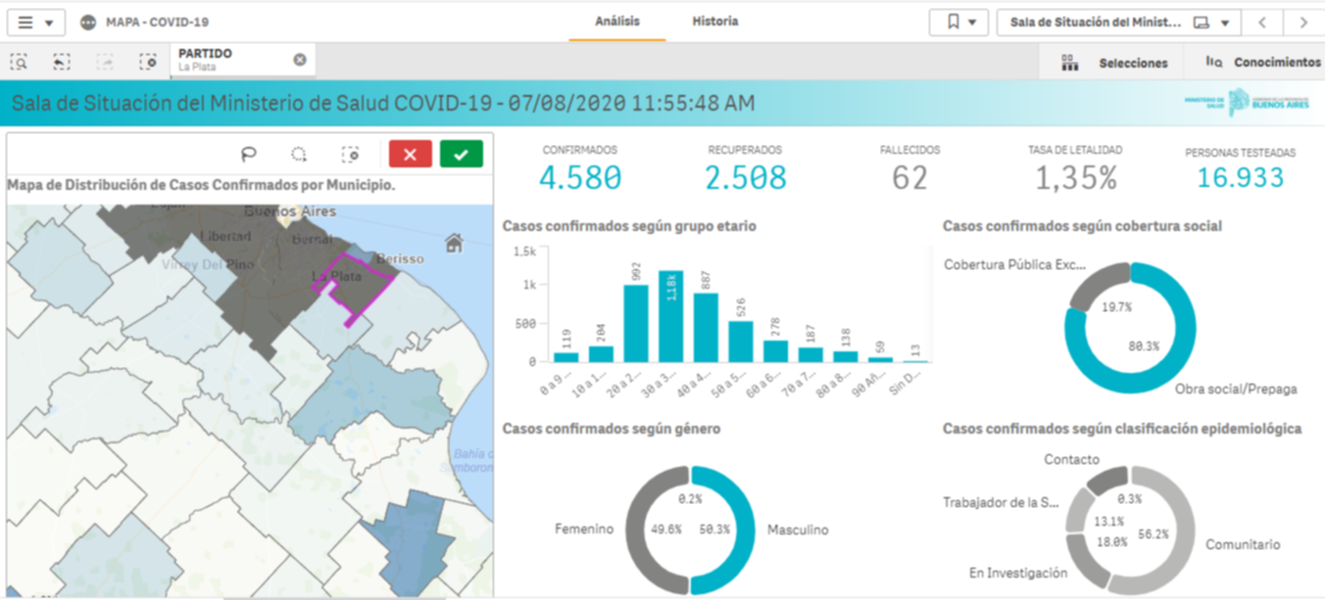Remove the PARTIDO La Plata selection
Image resolution: width=1325 pixels, height=600 pixels.
pyautogui.click(x=300, y=60)
